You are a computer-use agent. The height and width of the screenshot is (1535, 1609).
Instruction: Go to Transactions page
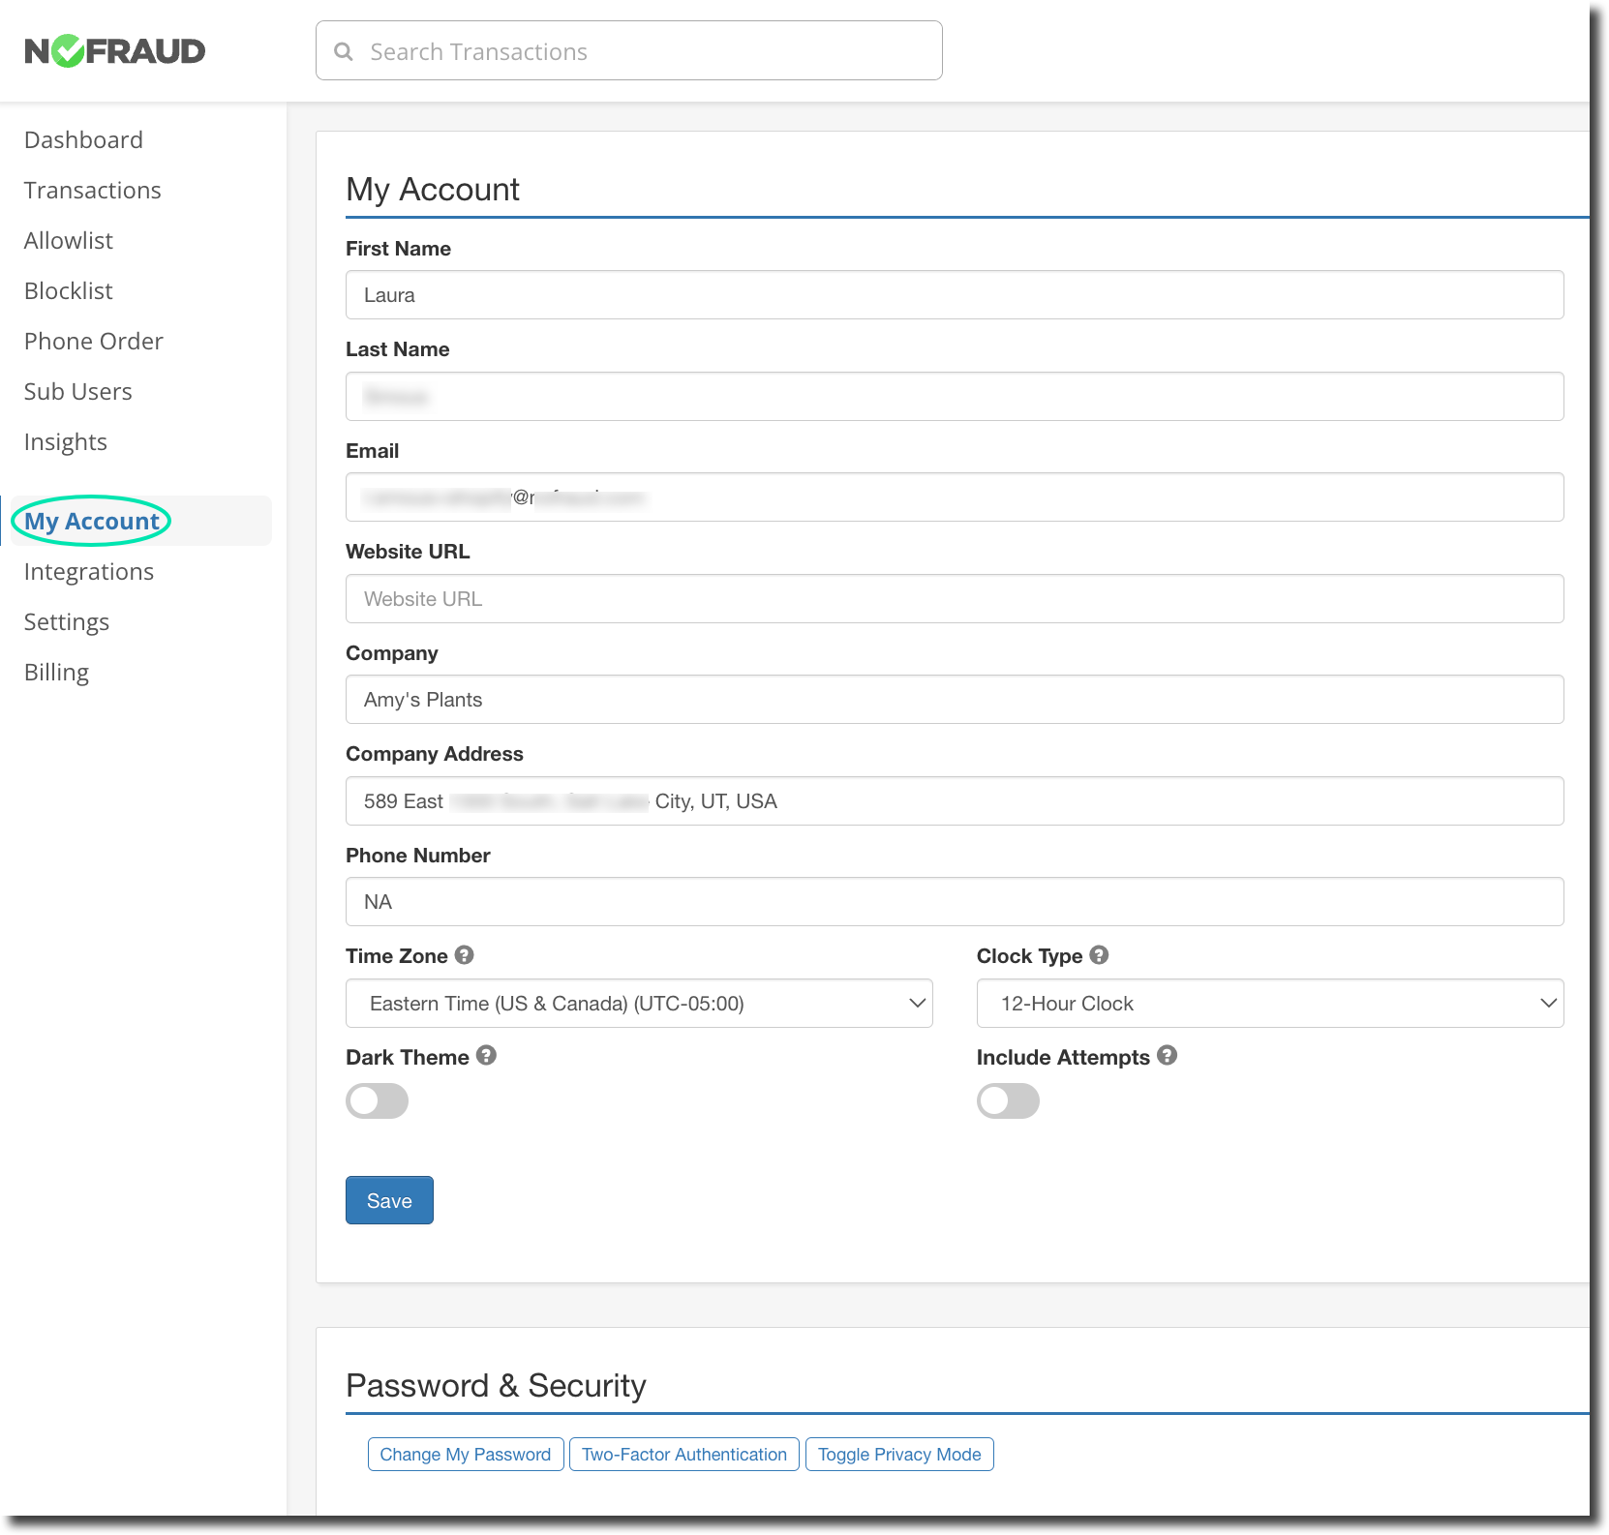[x=93, y=191]
